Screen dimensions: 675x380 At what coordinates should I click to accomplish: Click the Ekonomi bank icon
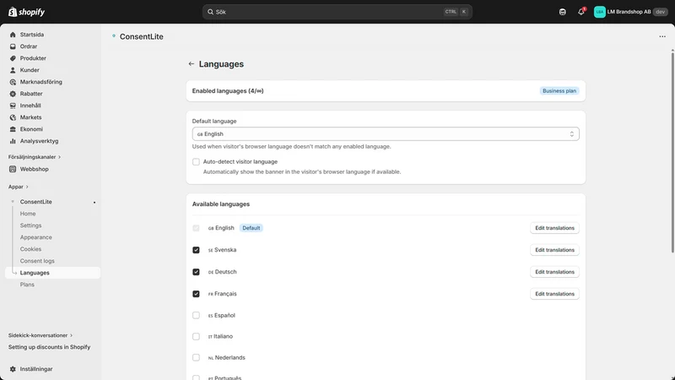pyautogui.click(x=13, y=129)
